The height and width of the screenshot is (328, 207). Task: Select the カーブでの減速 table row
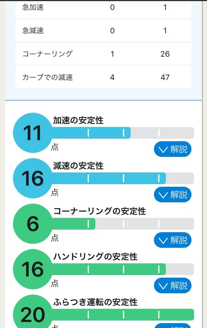coord(103,77)
